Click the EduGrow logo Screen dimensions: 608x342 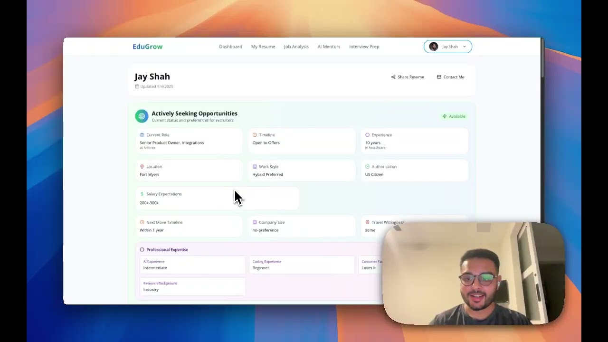(x=147, y=47)
